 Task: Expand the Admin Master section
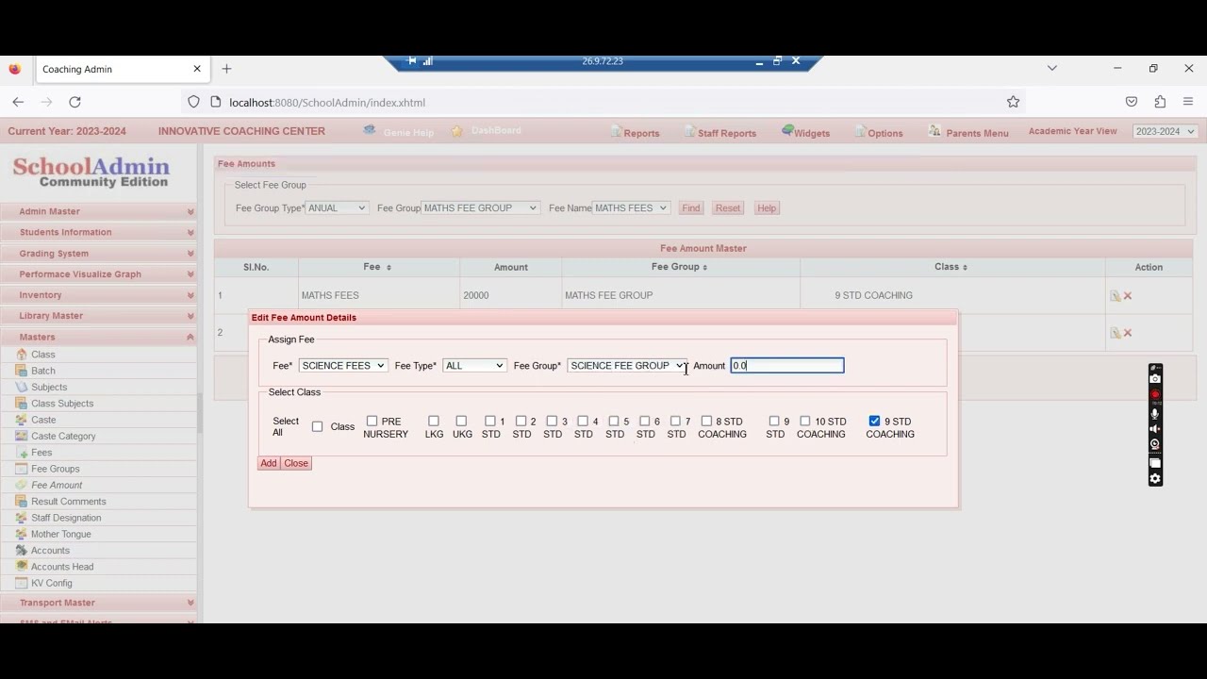[x=99, y=211]
